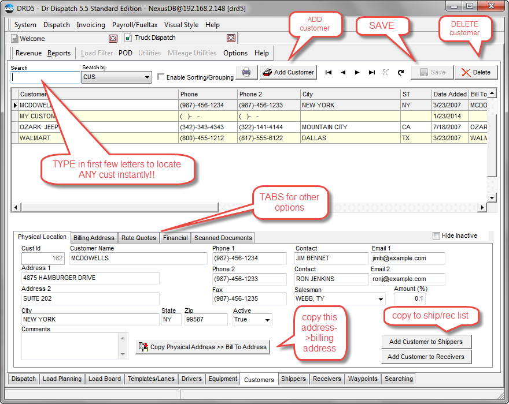Open the Salesman dropdown
Viewport: 509px width, 404px height.
(381, 299)
